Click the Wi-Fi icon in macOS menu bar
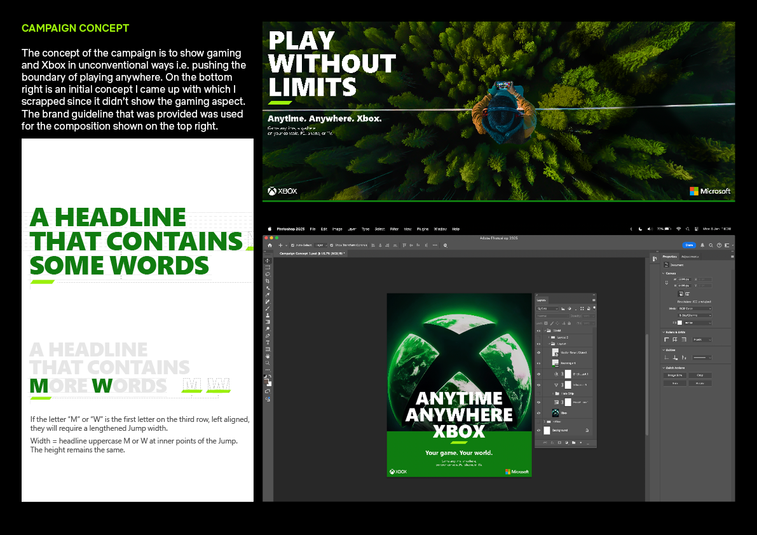This screenshot has height=535, width=757. [678, 229]
